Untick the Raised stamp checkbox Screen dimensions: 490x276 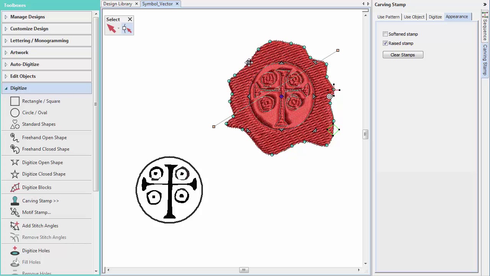point(385,43)
